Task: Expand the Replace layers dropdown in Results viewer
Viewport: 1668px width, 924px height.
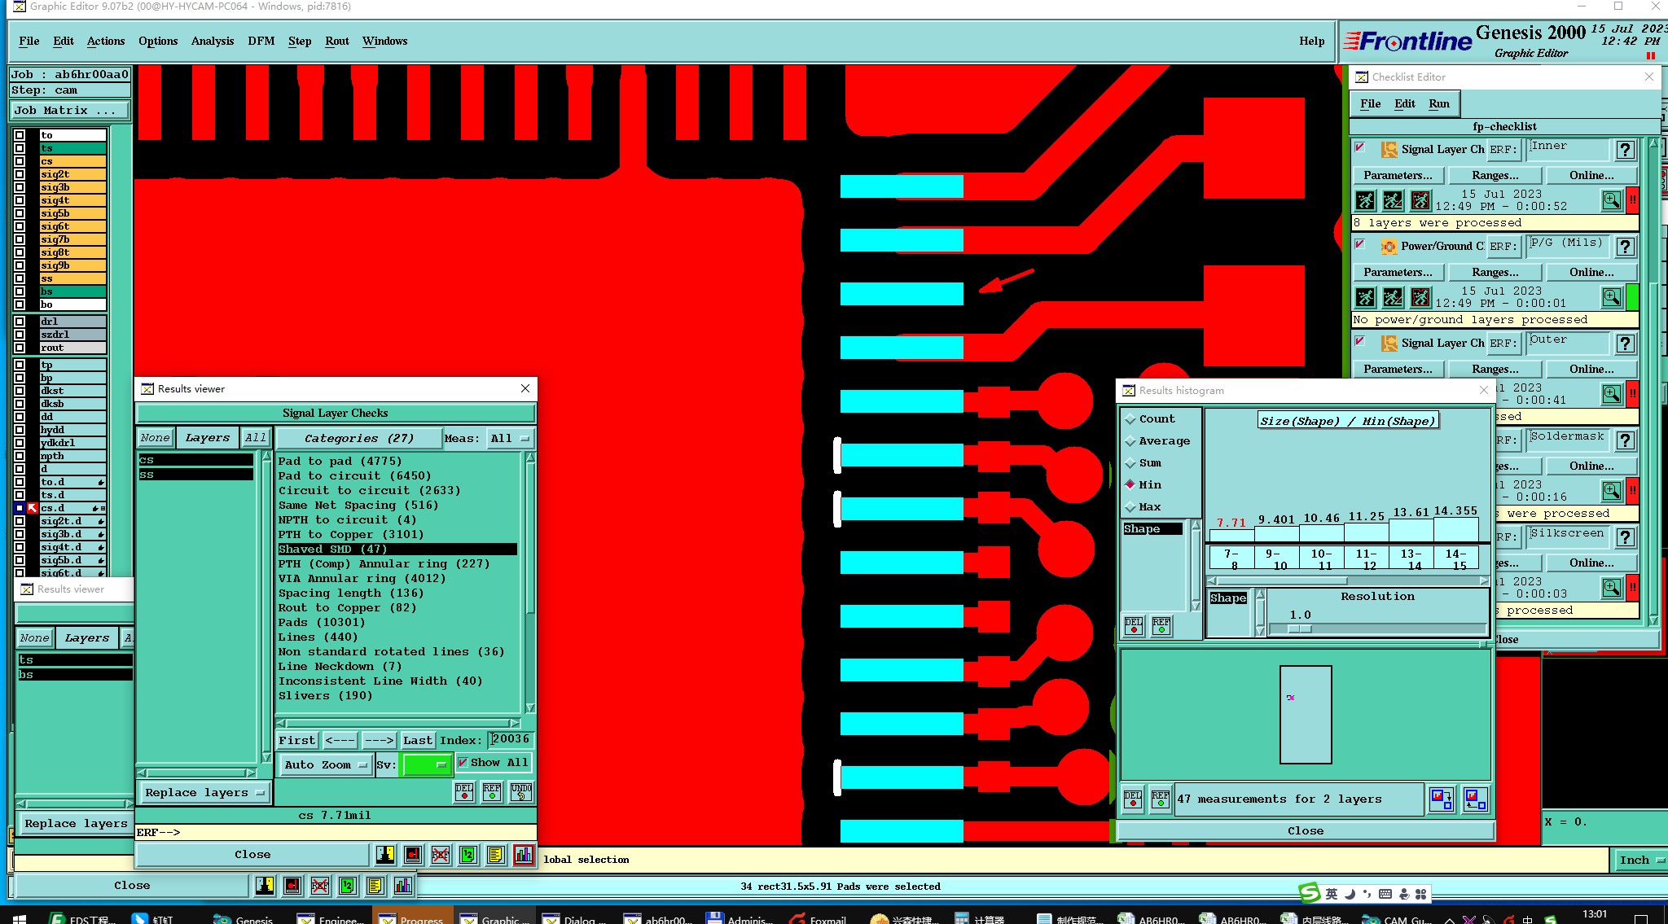Action: tap(204, 793)
